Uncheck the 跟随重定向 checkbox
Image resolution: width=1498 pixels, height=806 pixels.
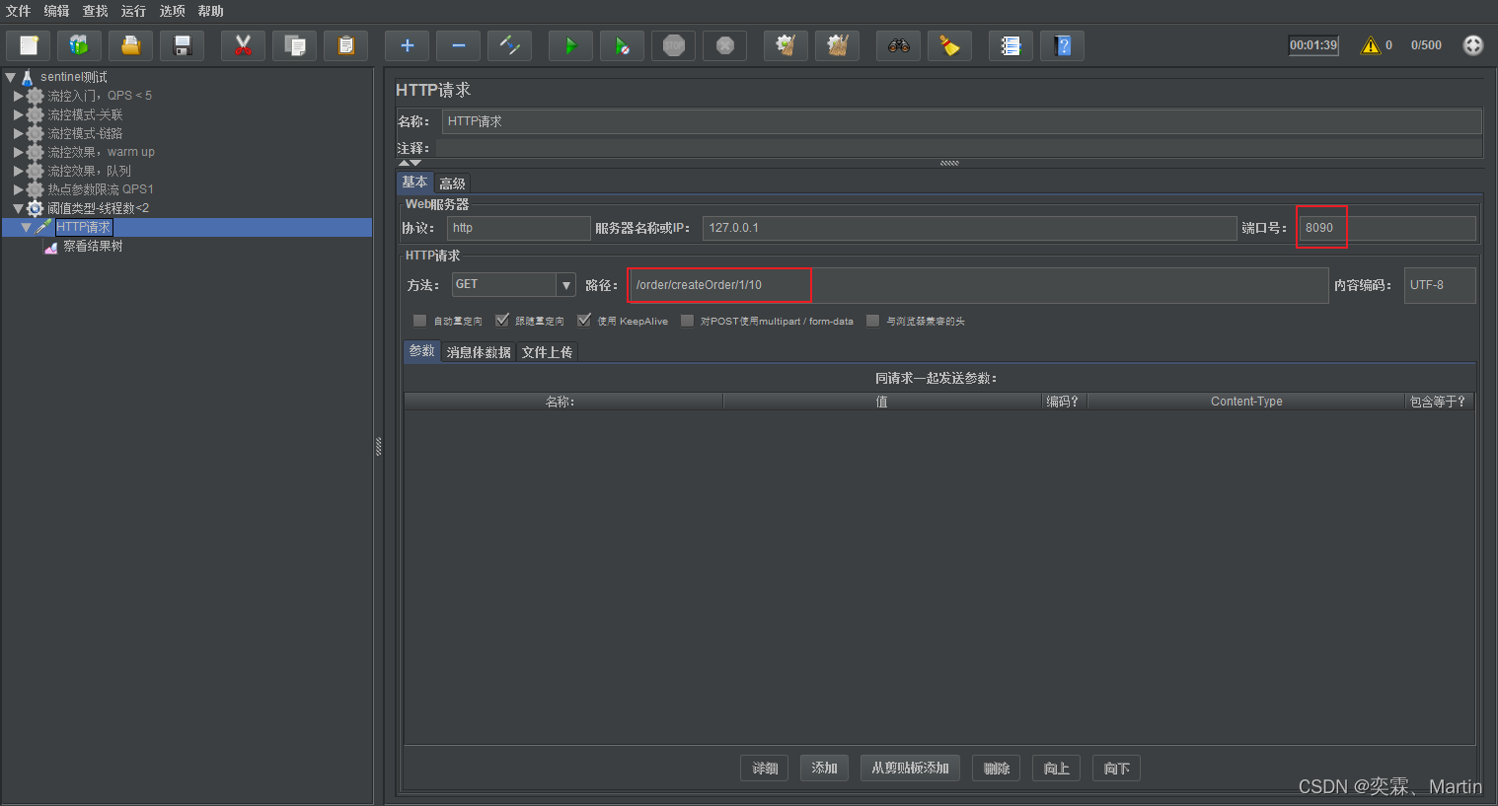(502, 321)
